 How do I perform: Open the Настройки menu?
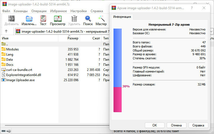click(79, 11)
